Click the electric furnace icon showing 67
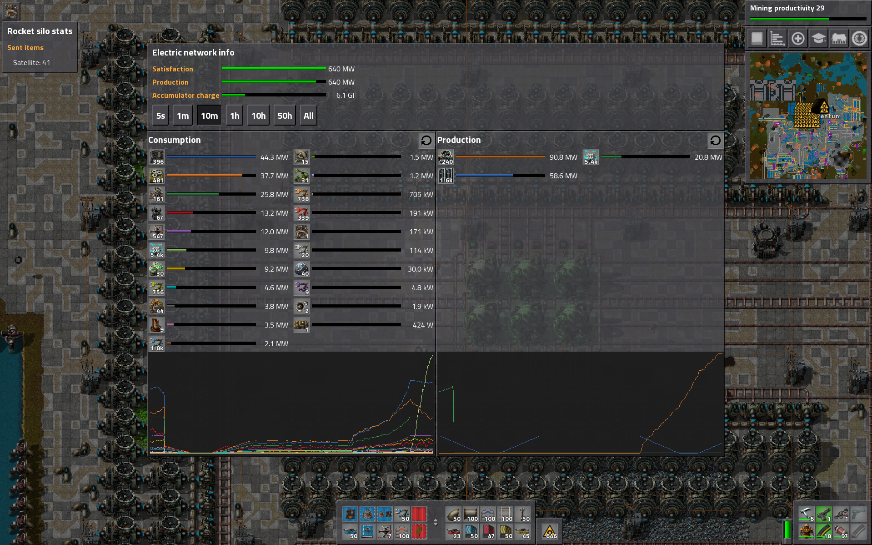 [x=157, y=213]
